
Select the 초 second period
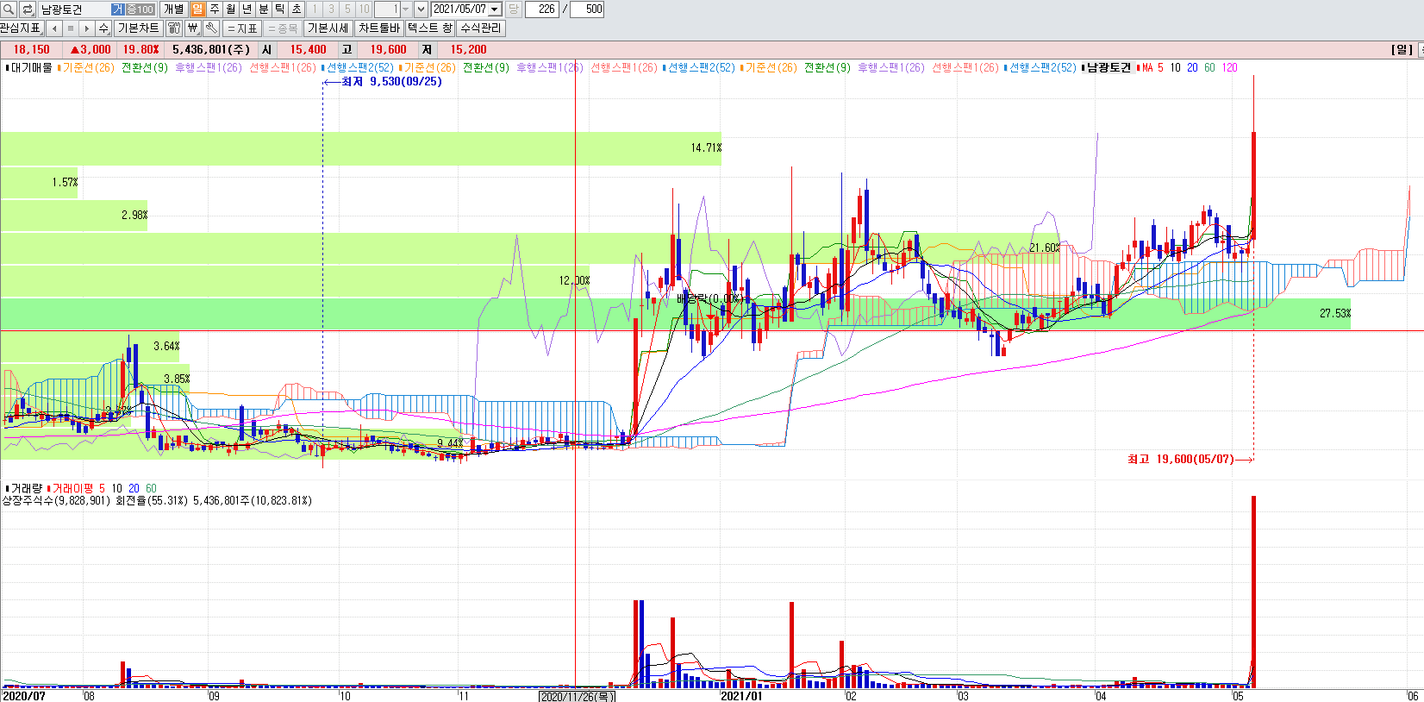coord(297,9)
